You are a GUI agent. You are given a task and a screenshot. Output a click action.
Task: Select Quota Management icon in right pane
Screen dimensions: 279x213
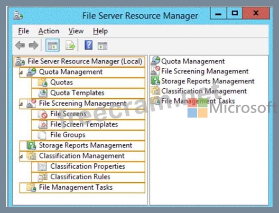tap(155, 61)
